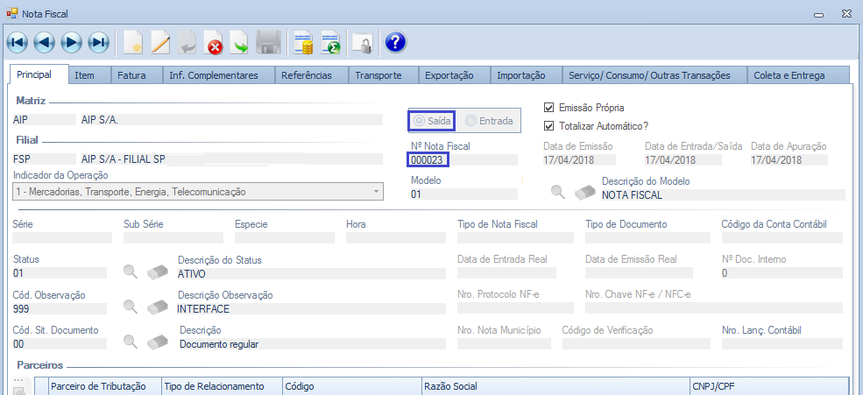The height and width of the screenshot is (395, 863).
Task: Click the Status code field showing 01
Action: click(60, 273)
